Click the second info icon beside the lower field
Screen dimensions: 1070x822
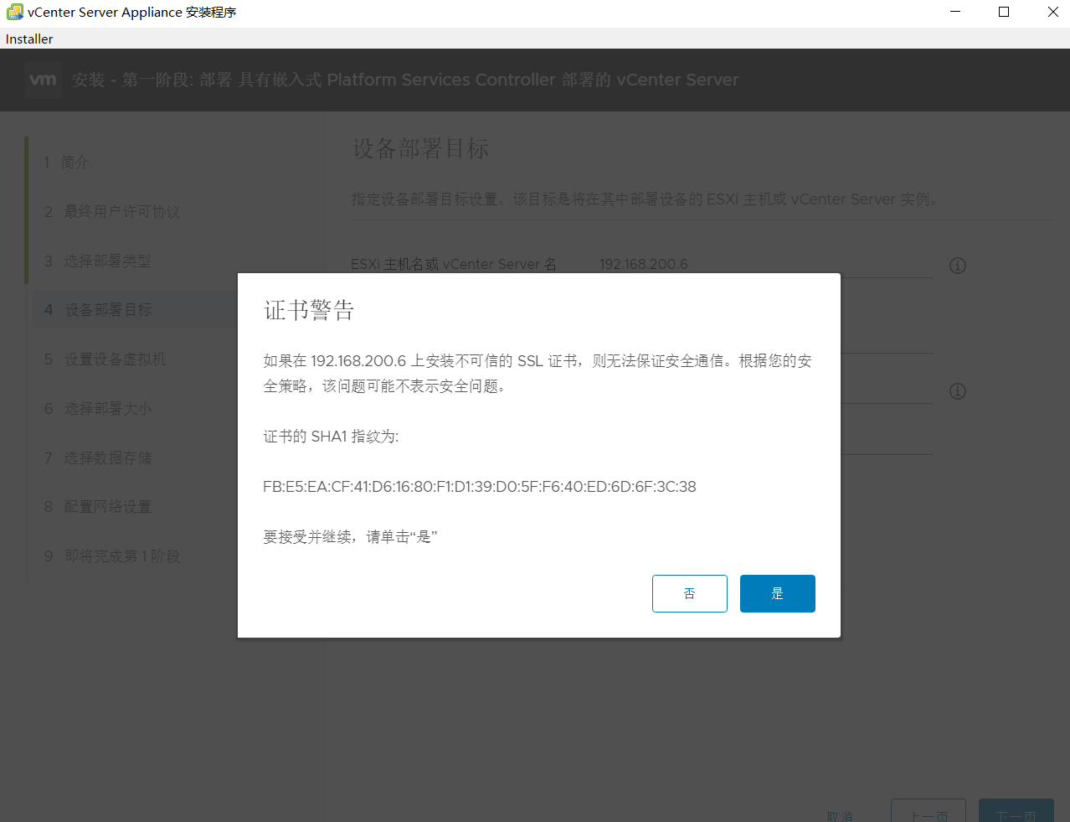958,391
